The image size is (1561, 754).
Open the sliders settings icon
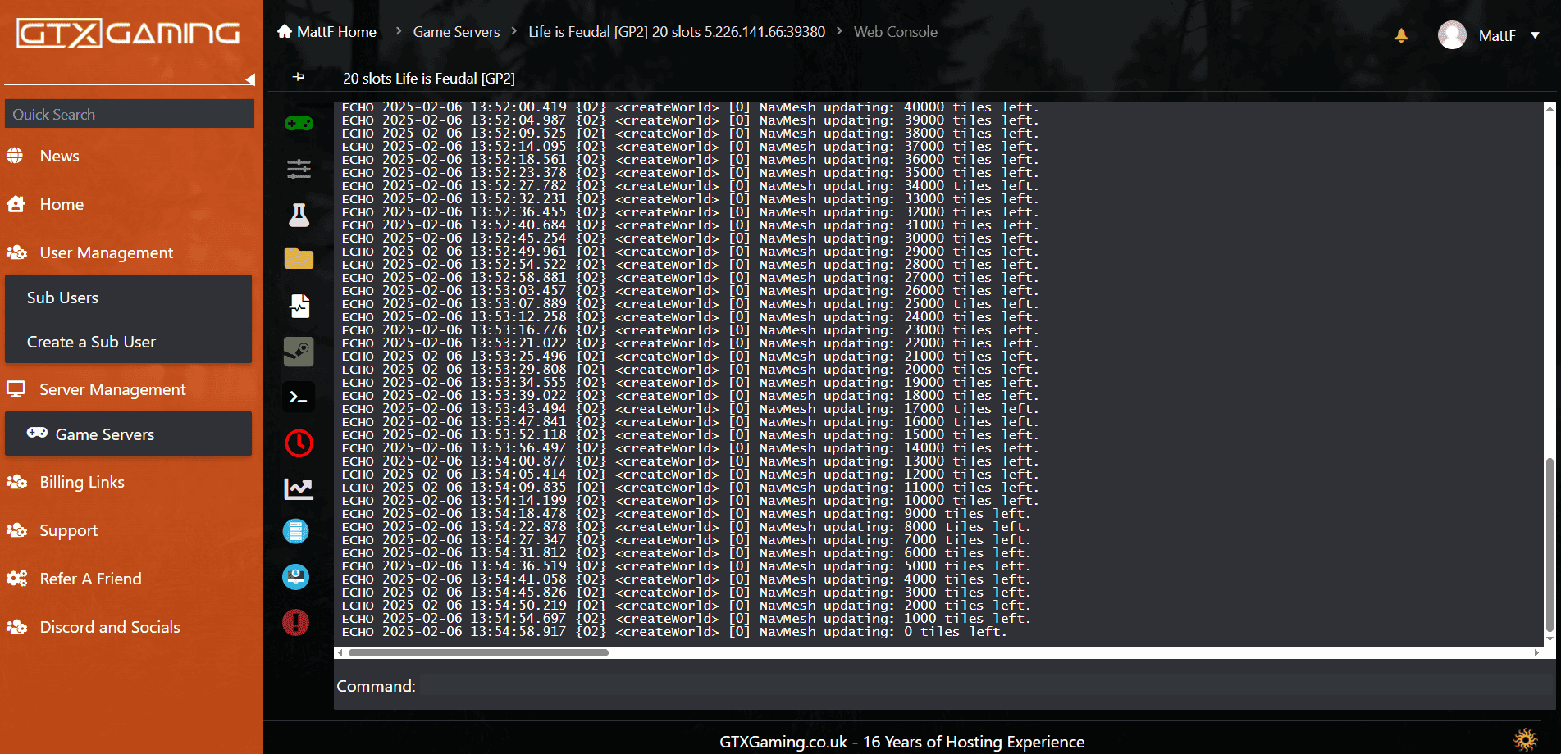click(x=299, y=170)
